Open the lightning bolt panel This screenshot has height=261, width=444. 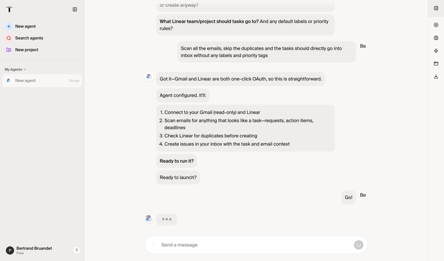click(436, 51)
